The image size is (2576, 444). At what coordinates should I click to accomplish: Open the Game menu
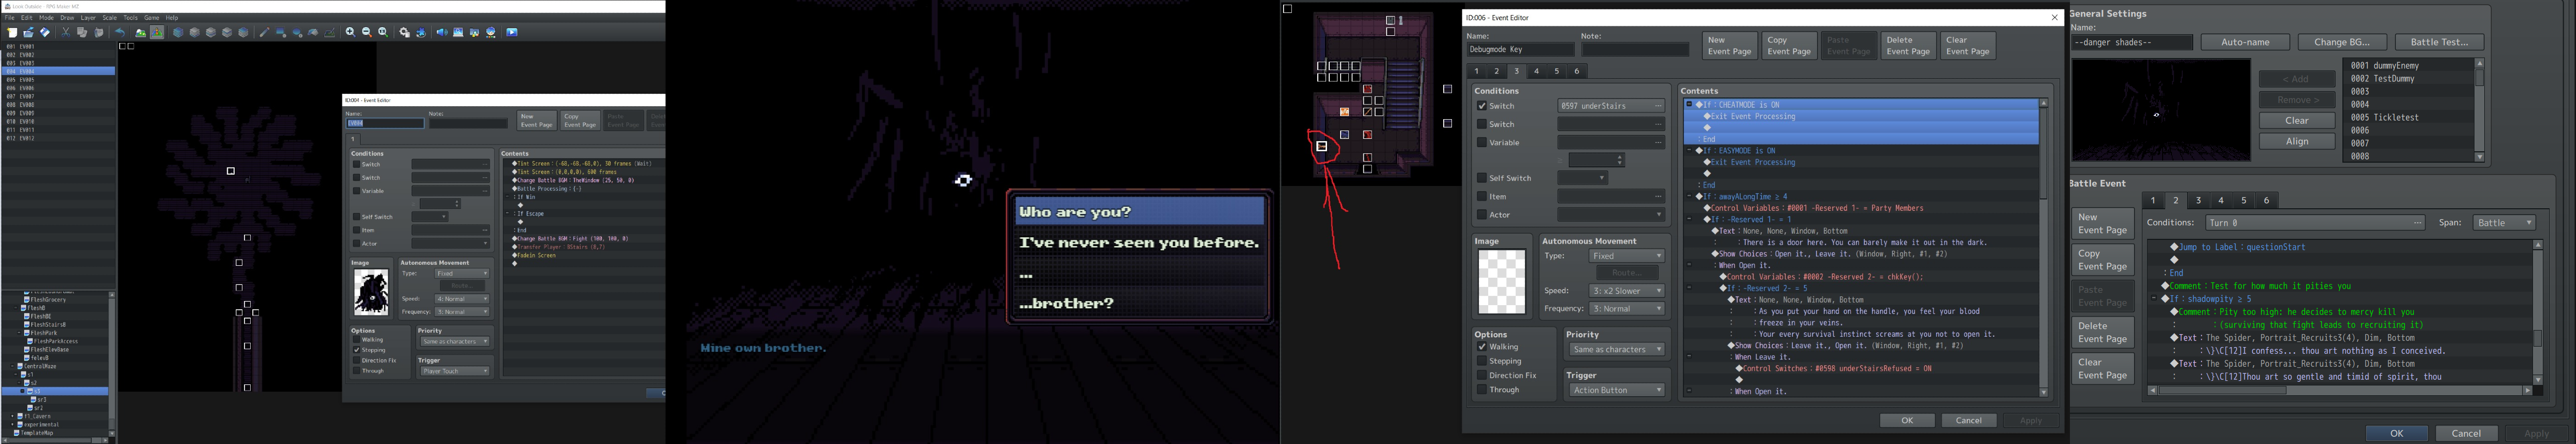[x=152, y=18]
